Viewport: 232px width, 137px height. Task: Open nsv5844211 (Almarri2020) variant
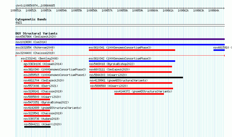pyautogui.click(x=43, y=124)
